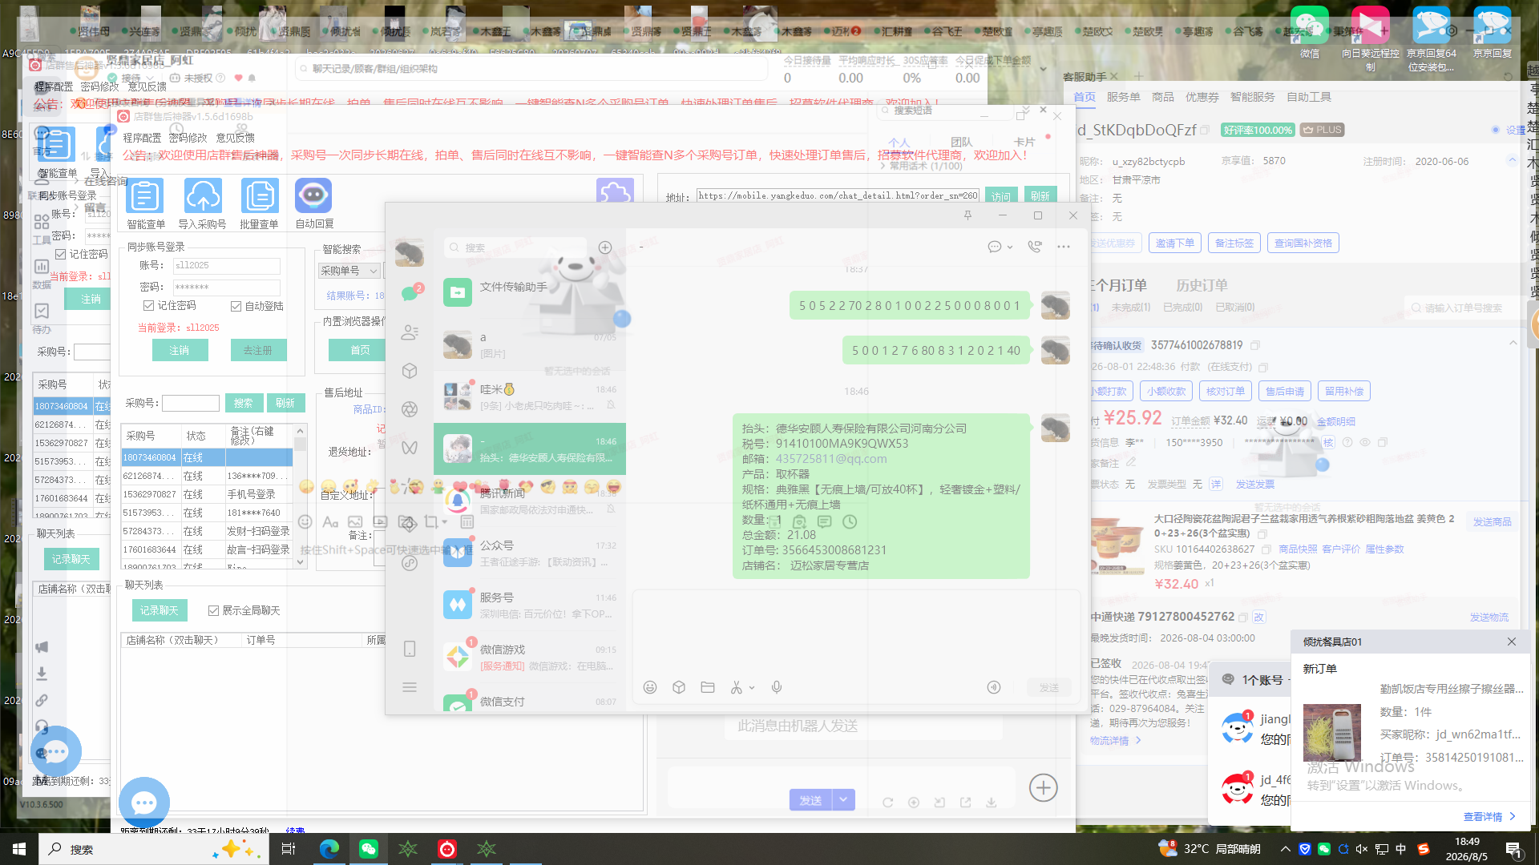The image size is (1539, 865).
Task: Open the Windows Start menu
Action: click(x=19, y=849)
